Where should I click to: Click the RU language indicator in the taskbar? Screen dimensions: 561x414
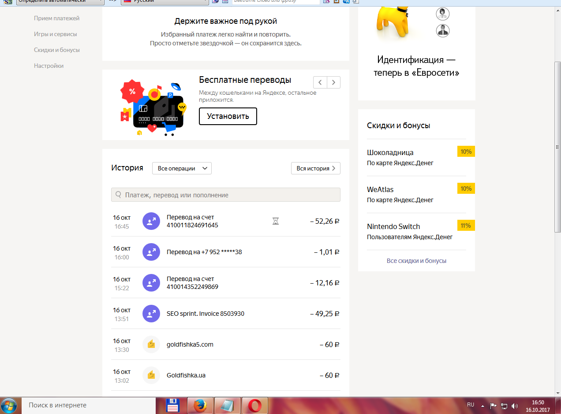[x=471, y=405]
